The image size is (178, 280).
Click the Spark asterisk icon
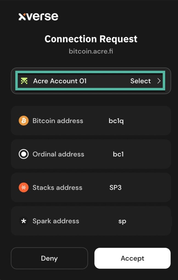(24, 221)
